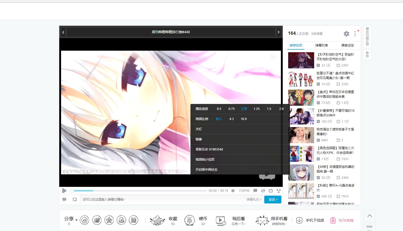Click the 手机下视频 download icon
This screenshot has height=231, width=403.
(x=299, y=220)
